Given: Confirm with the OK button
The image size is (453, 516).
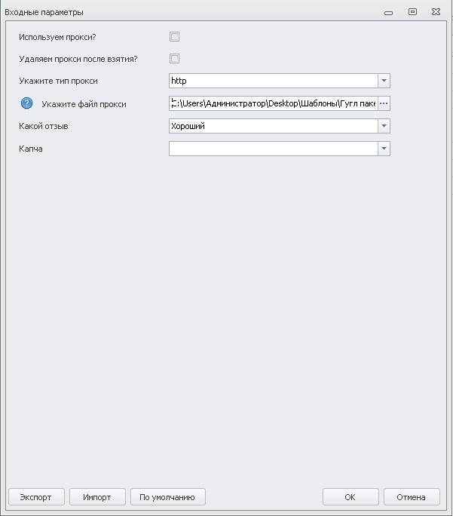Looking at the screenshot, I should click(350, 497).
